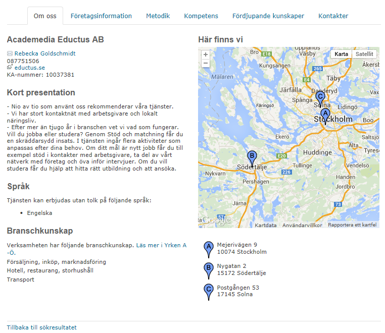Click the Här finns vi heading

(x=220, y=39)
